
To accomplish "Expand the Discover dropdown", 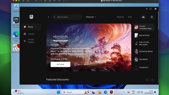I will [91, 17].
